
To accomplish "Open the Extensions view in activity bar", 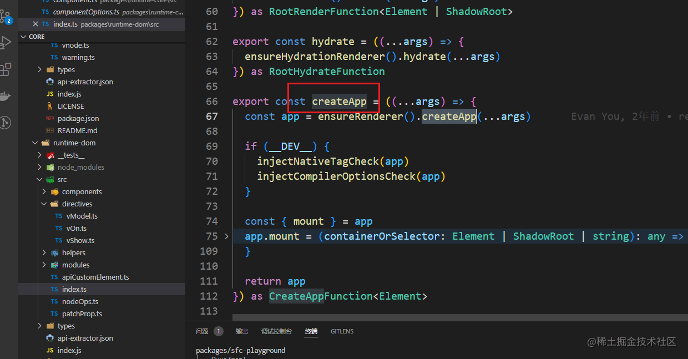I will (6, 69).
